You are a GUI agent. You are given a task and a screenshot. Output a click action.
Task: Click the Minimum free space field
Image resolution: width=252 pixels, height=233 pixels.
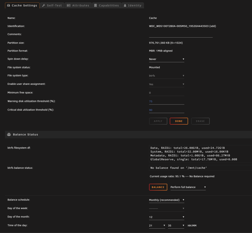point(166,93)
